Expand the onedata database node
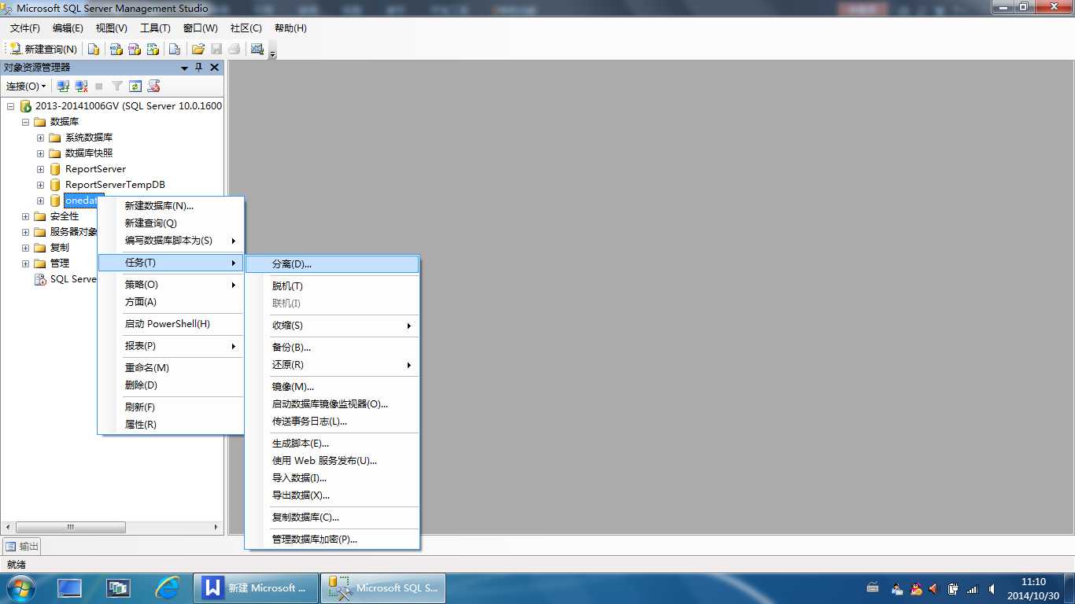1075x604 pixels. coord(40,201)
